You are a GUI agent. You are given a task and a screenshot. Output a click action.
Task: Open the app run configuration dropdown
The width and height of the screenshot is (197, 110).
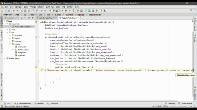coord(57,11)
